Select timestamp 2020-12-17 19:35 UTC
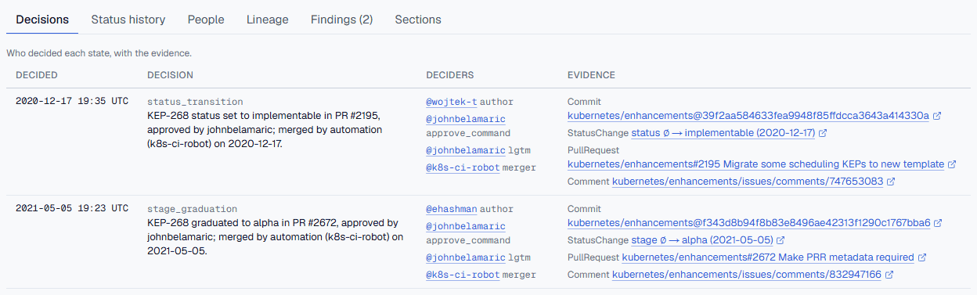977x295 pixels. point(72,102)
